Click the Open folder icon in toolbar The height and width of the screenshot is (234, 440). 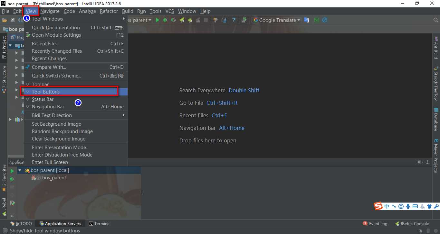[5, 20]
